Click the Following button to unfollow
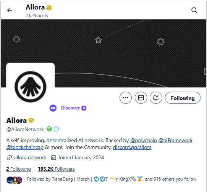207x192 pixels. 183,98
